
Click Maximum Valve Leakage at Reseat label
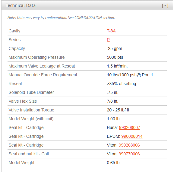point(42,66)
